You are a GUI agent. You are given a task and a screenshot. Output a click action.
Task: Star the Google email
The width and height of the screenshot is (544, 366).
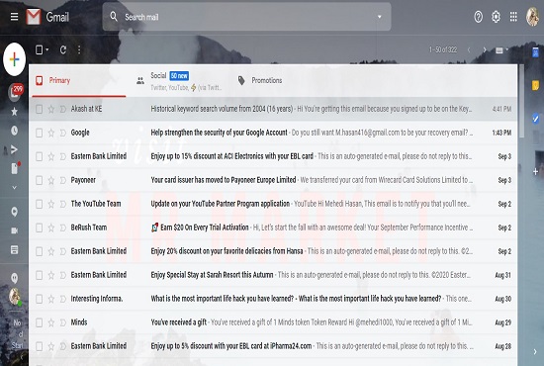(x=51, y=133)
